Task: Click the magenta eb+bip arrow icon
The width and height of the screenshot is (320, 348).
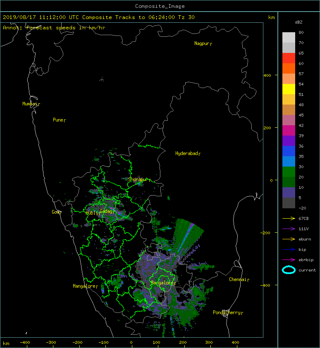Action: [289, 260]
